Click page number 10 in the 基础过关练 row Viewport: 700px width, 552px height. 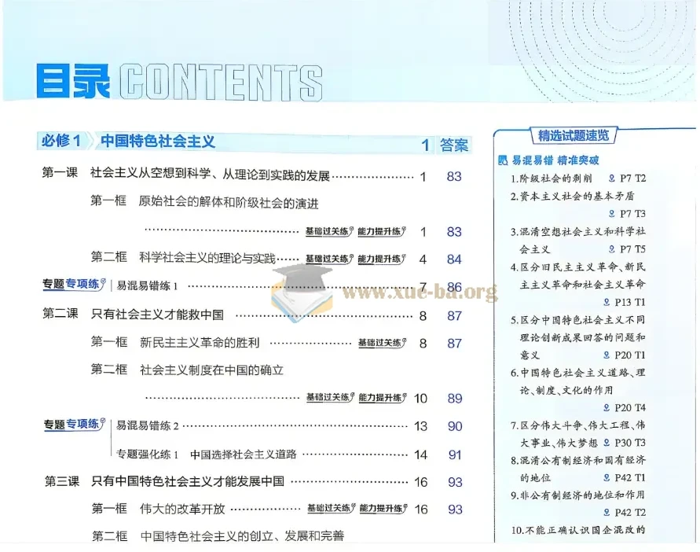[x=420, y=398]
